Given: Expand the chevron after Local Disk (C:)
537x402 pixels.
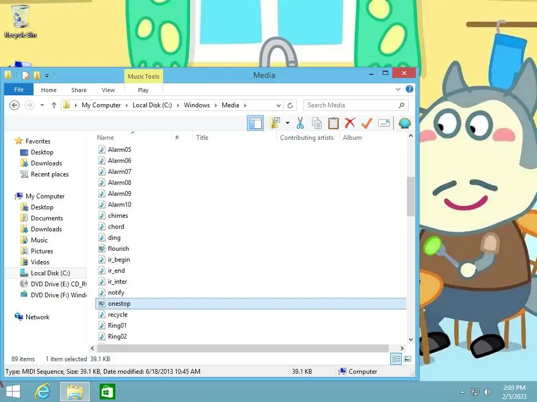Looking at the screenshot, I should [x=178, y=105].
